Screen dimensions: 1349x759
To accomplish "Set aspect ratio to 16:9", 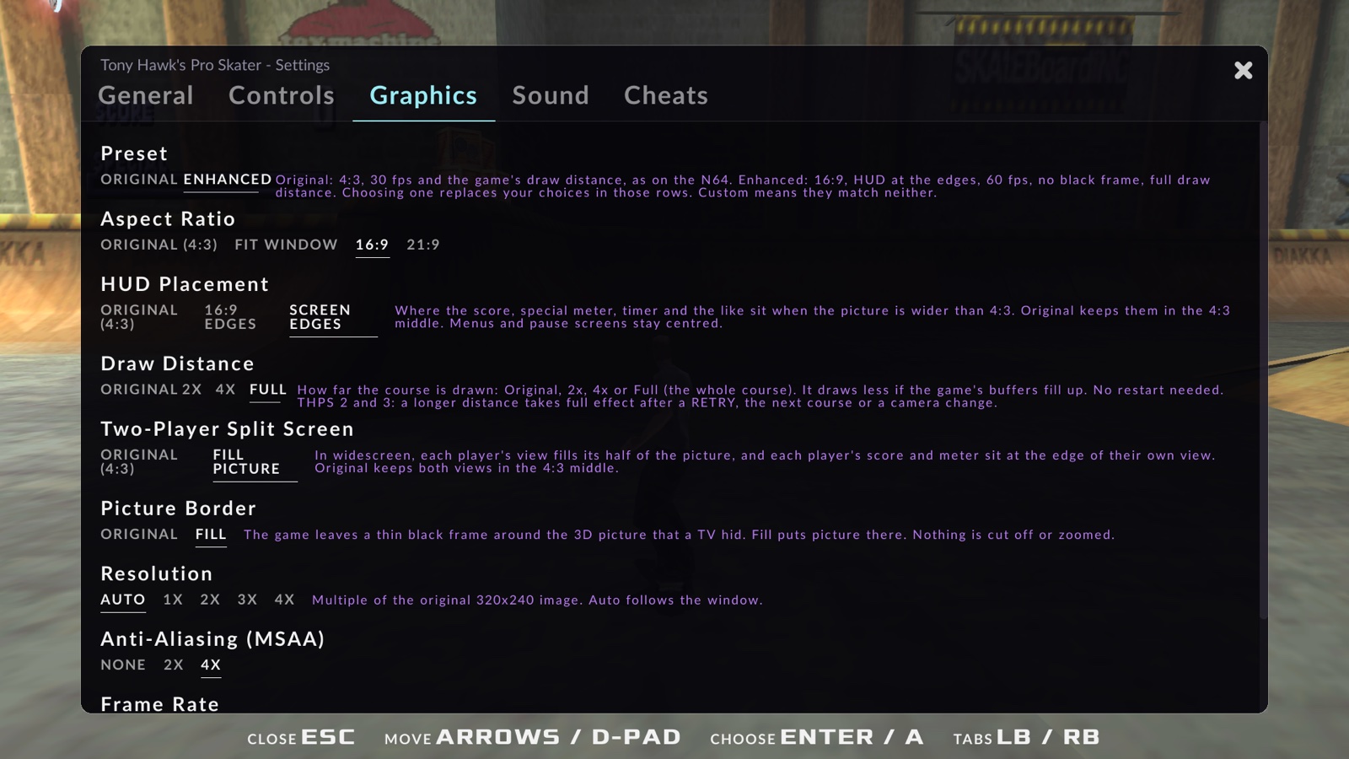I will point(372,245).
